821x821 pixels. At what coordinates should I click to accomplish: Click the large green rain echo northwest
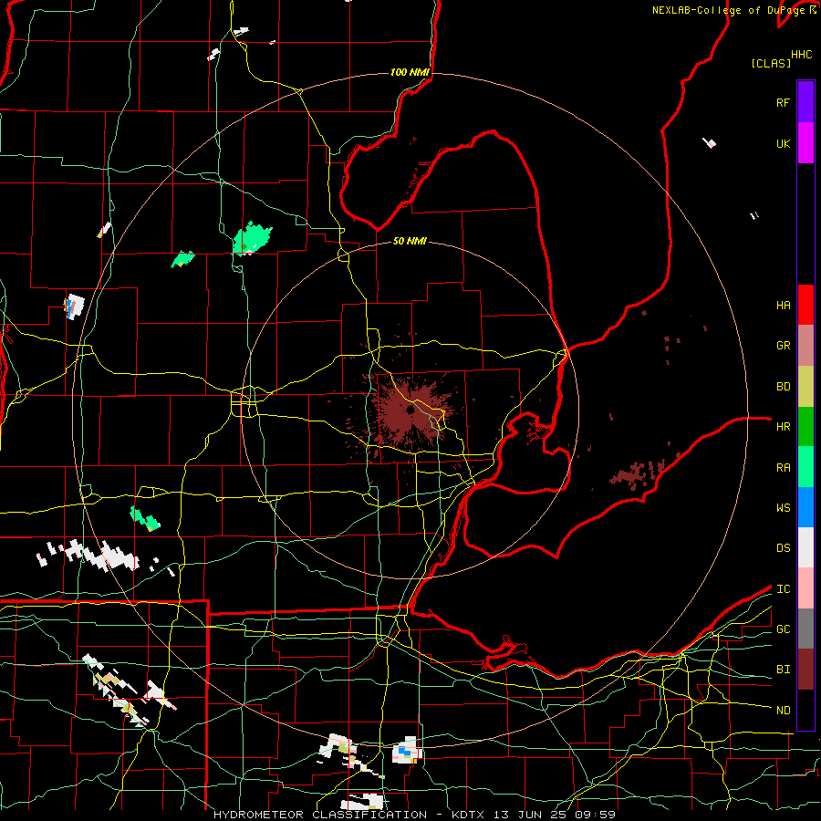click(x=252, y=238)
